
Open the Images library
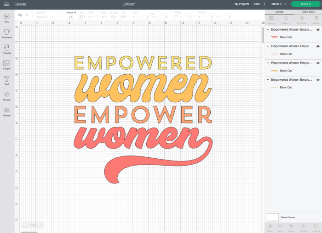pos(6,64)
